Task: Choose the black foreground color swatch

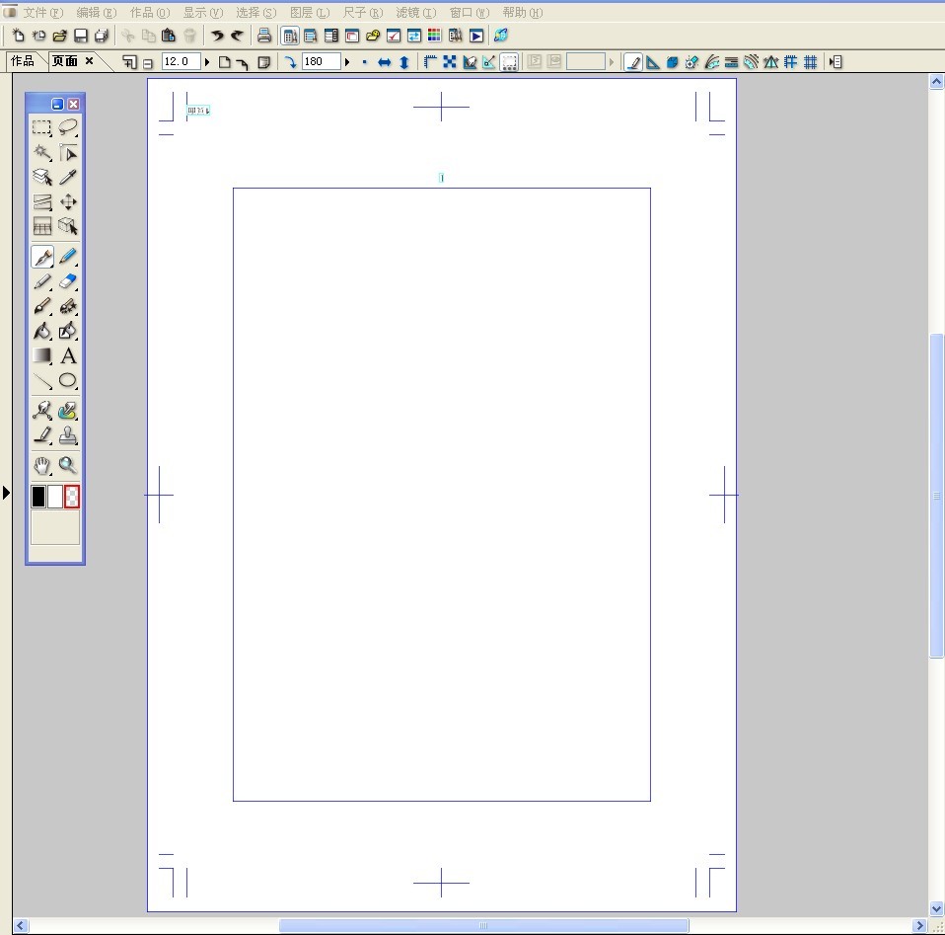Action: click(x=38, y=497)
